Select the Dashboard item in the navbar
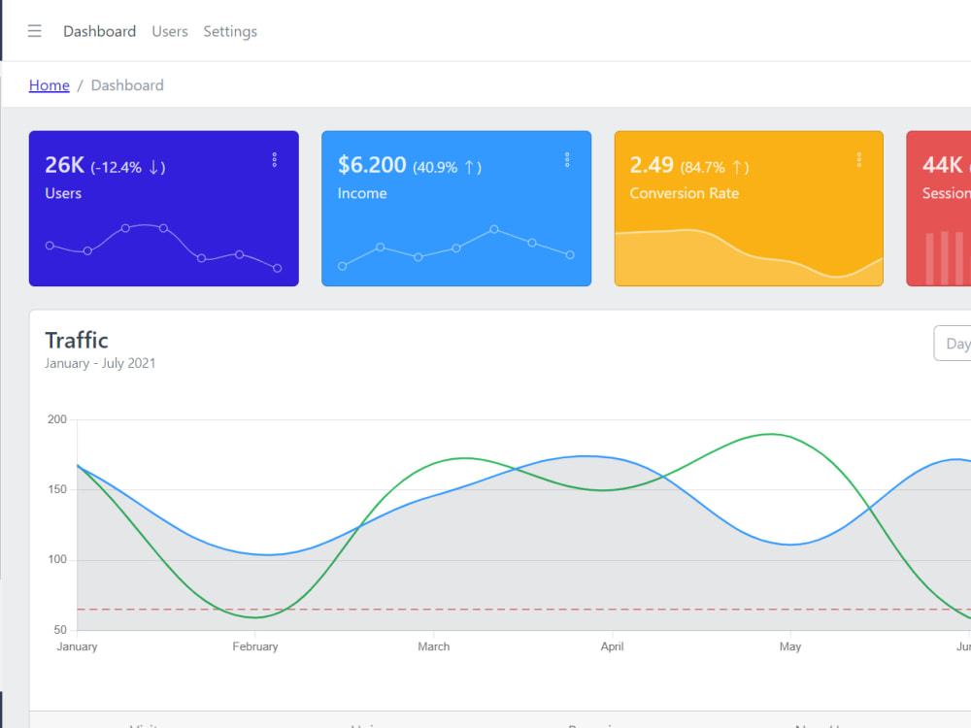This screenshot has width=971, height=728. 99,31
